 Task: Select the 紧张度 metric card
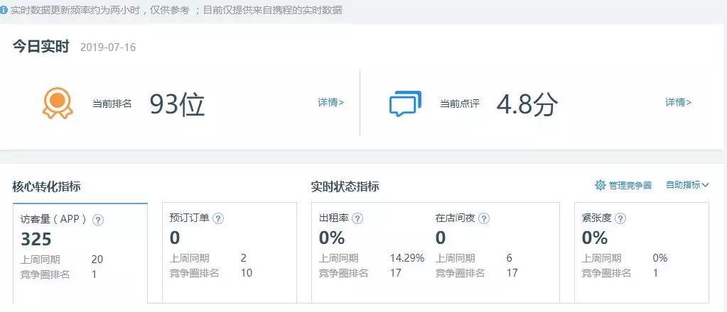coord(642,252)
